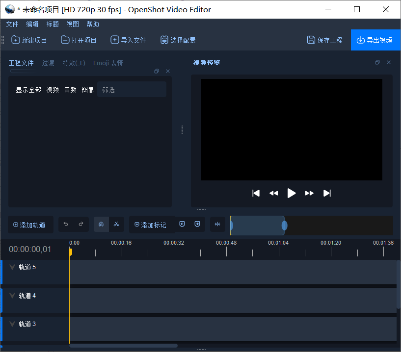Filter project files to show only 视频
Viewport: 401px width, 352px height.
click(x=53, y=90)
